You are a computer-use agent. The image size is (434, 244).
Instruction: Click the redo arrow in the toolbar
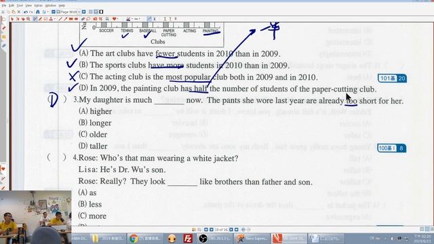(x=31, y=12)
